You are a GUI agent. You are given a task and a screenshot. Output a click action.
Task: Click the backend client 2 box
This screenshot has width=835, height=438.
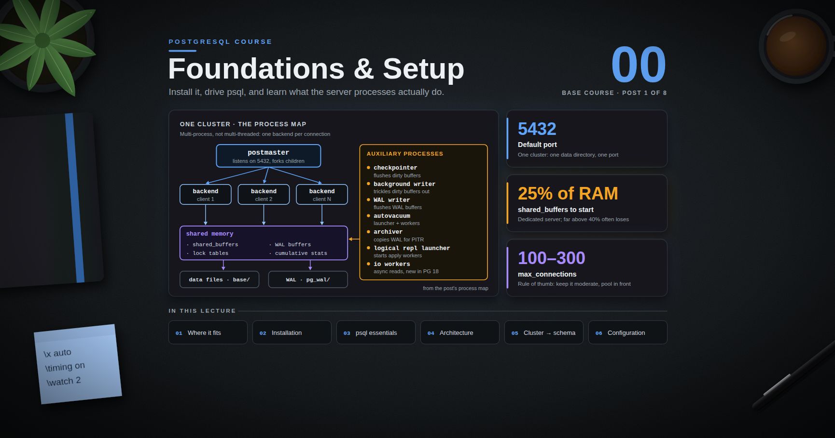point(264,195)
